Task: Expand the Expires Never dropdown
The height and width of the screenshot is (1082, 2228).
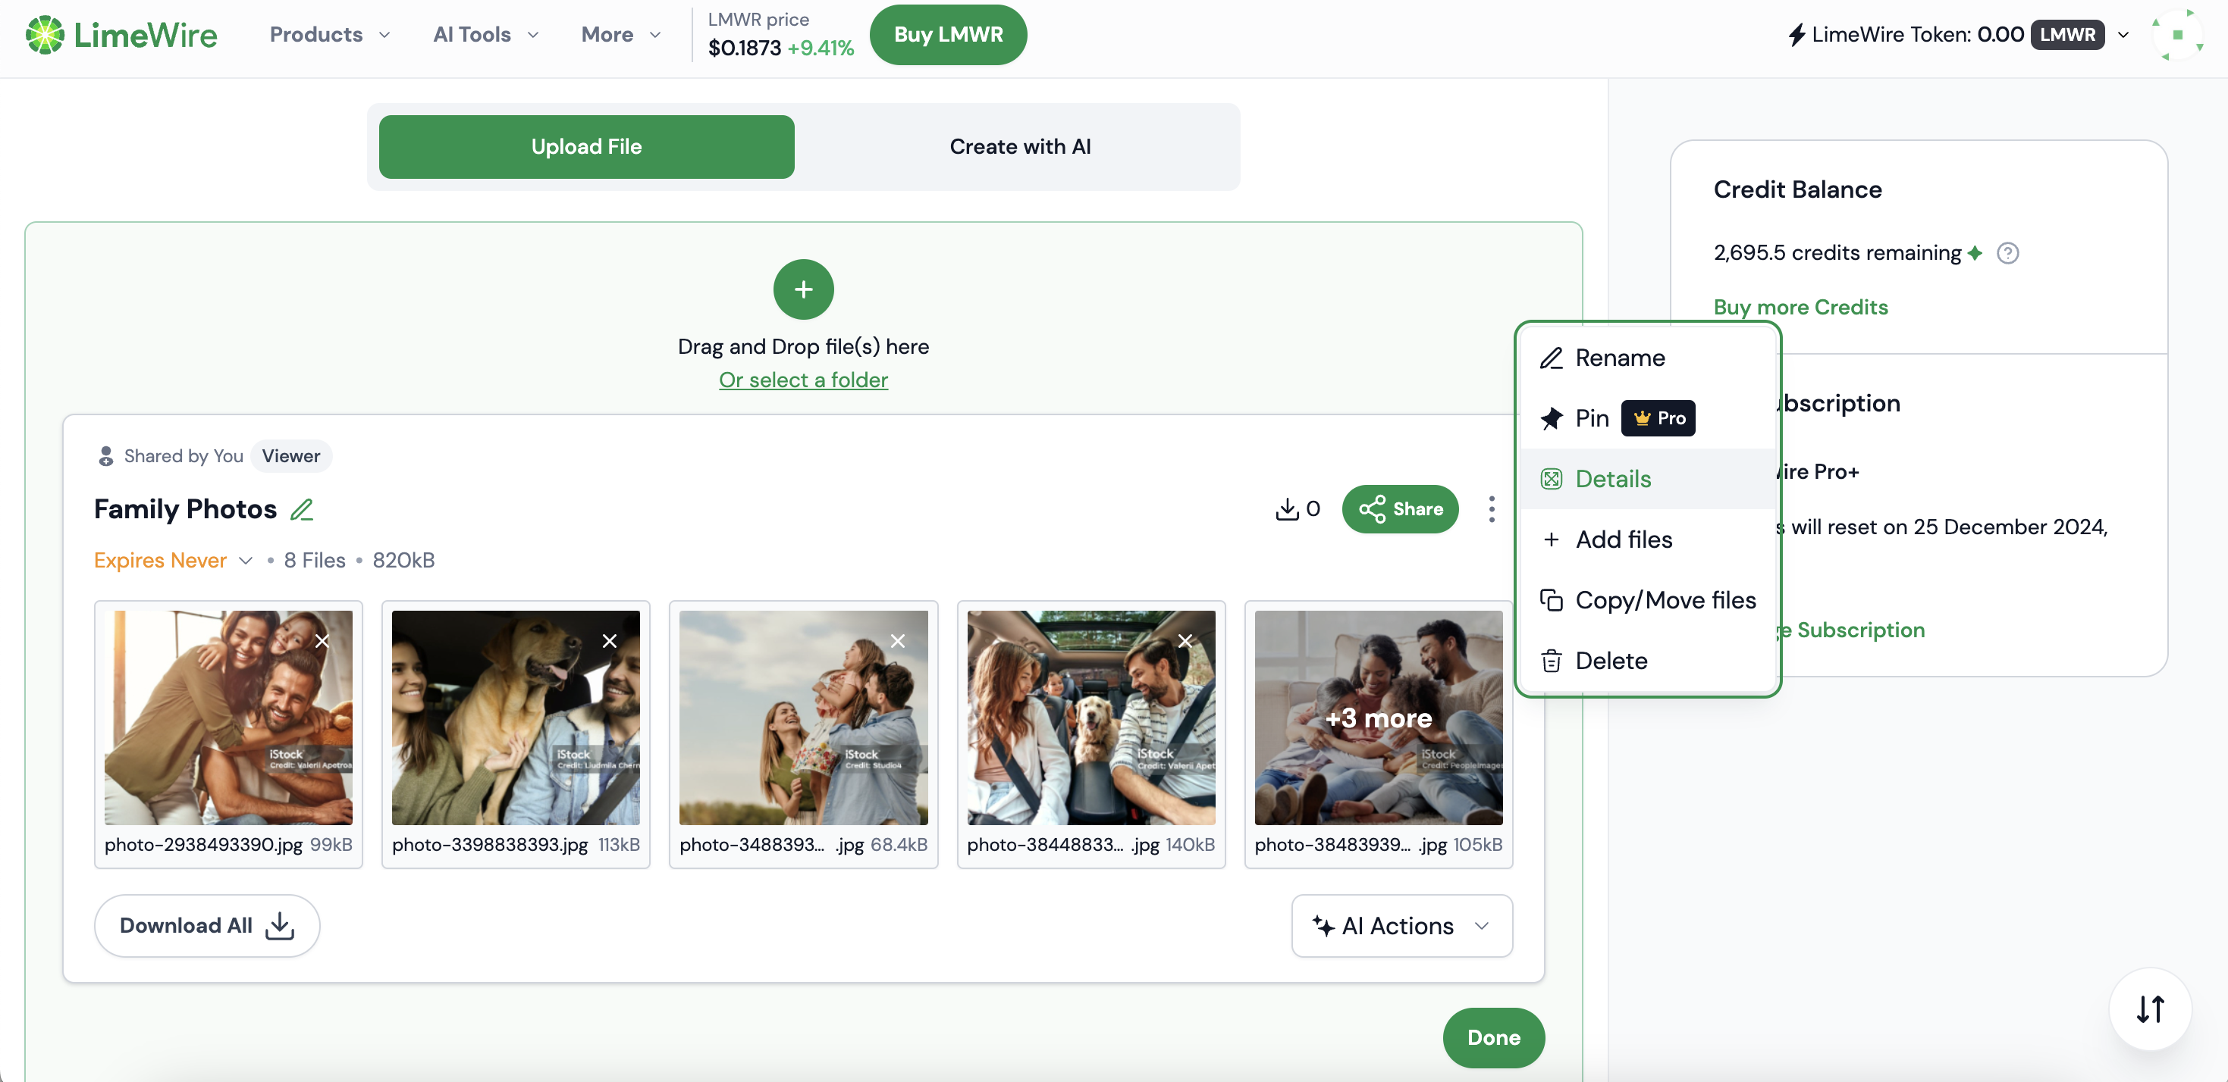Action: [172, 560]
